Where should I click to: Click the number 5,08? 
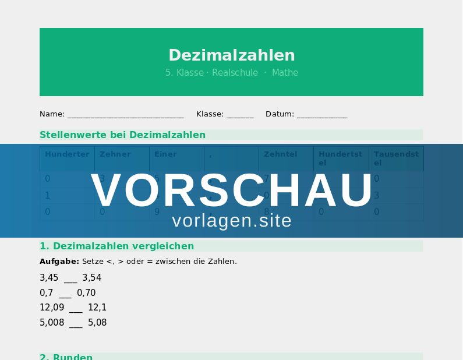tap(97, 323)
